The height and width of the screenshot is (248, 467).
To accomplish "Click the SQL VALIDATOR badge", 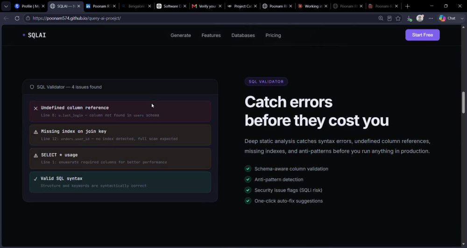I will [266, 82].
